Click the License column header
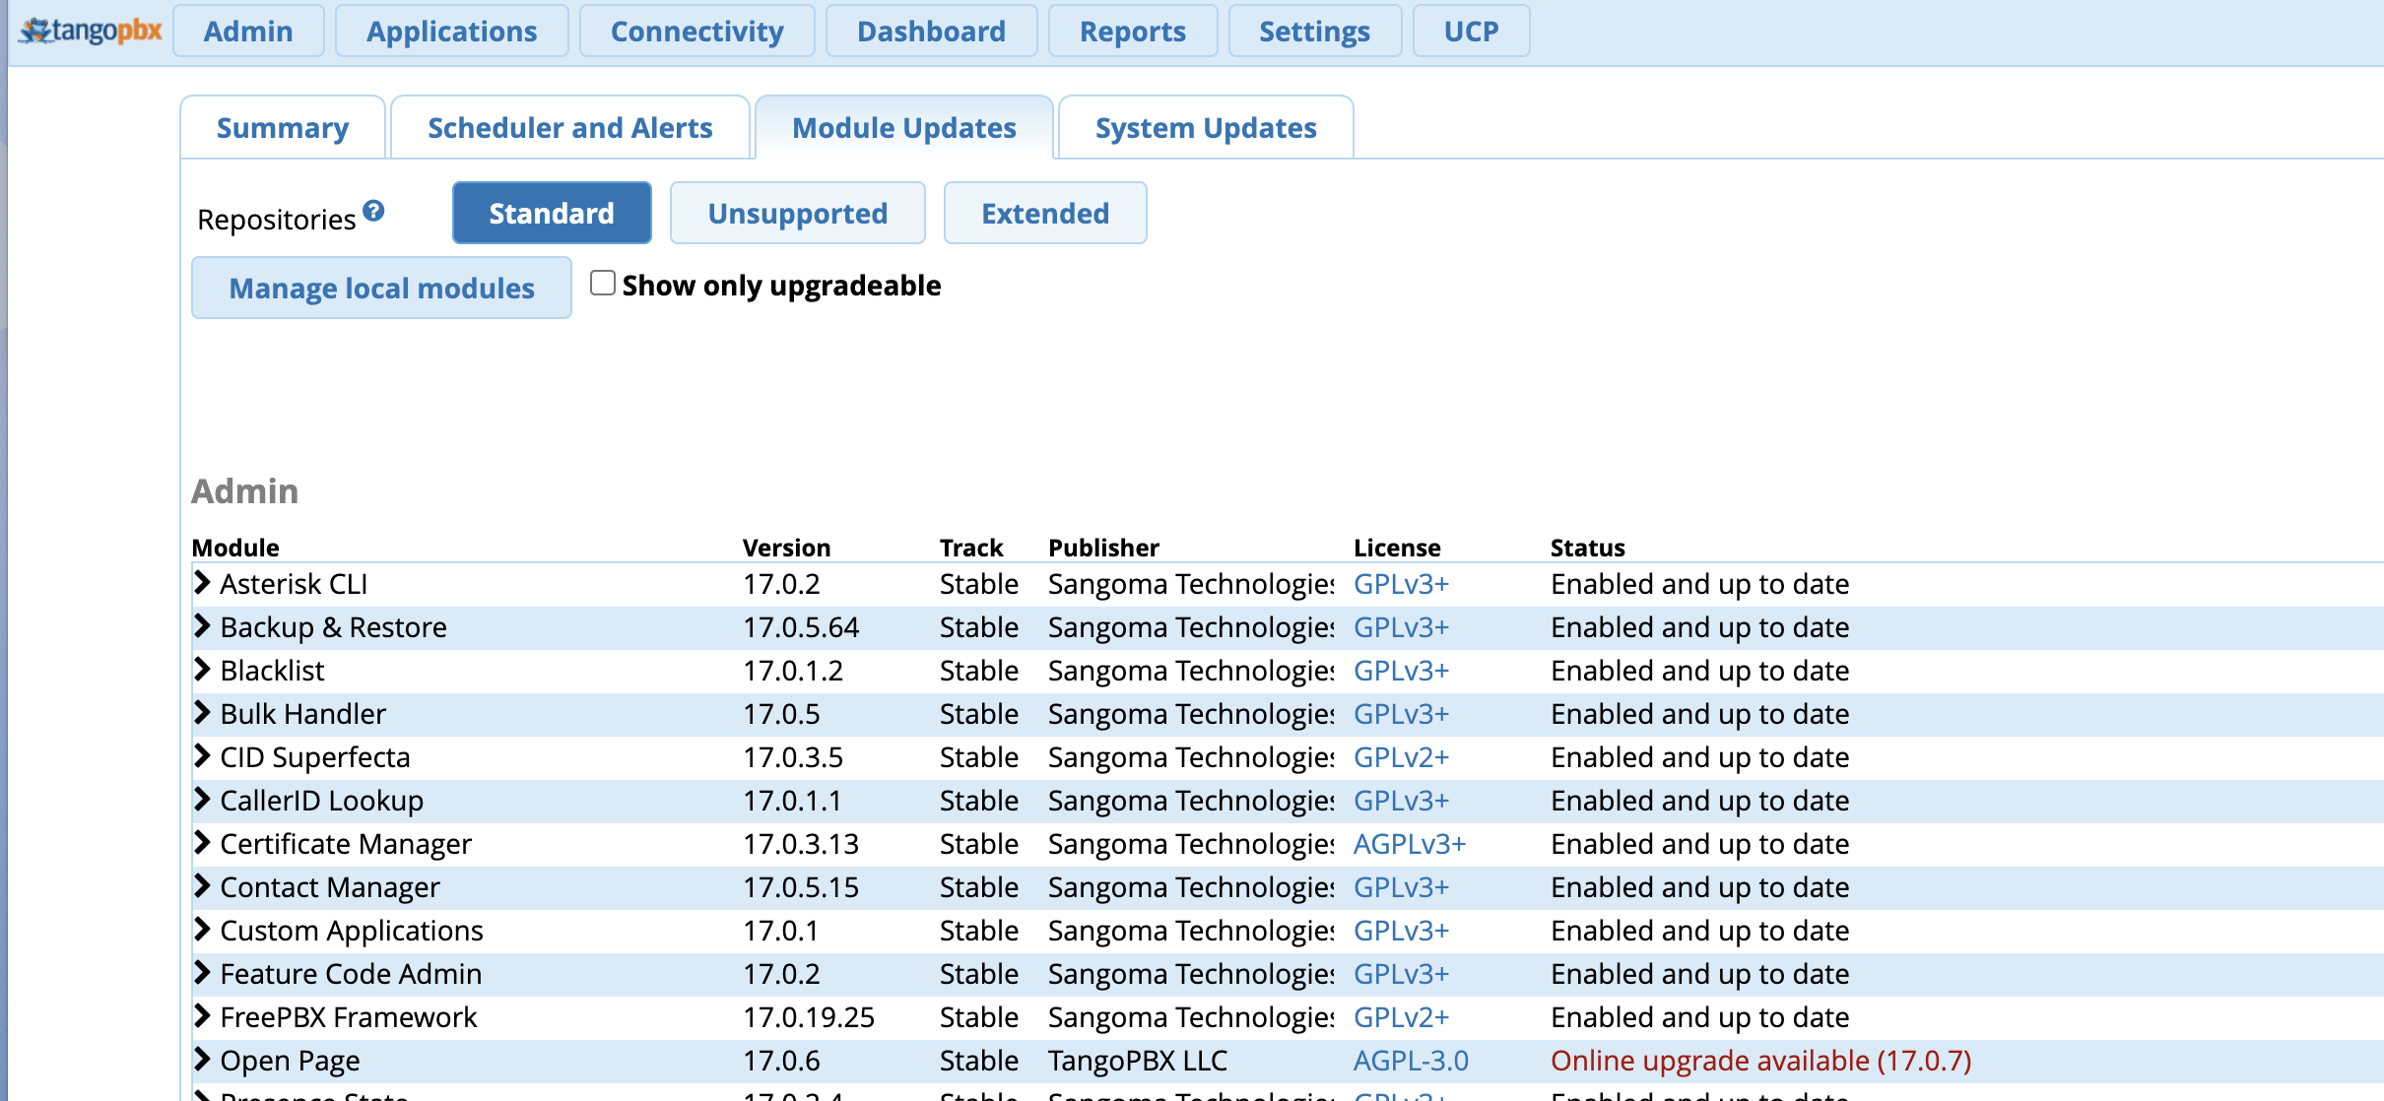The width and height of the screenshot is (2384, 1101). pyautogui.click(x=1397, y=548)
